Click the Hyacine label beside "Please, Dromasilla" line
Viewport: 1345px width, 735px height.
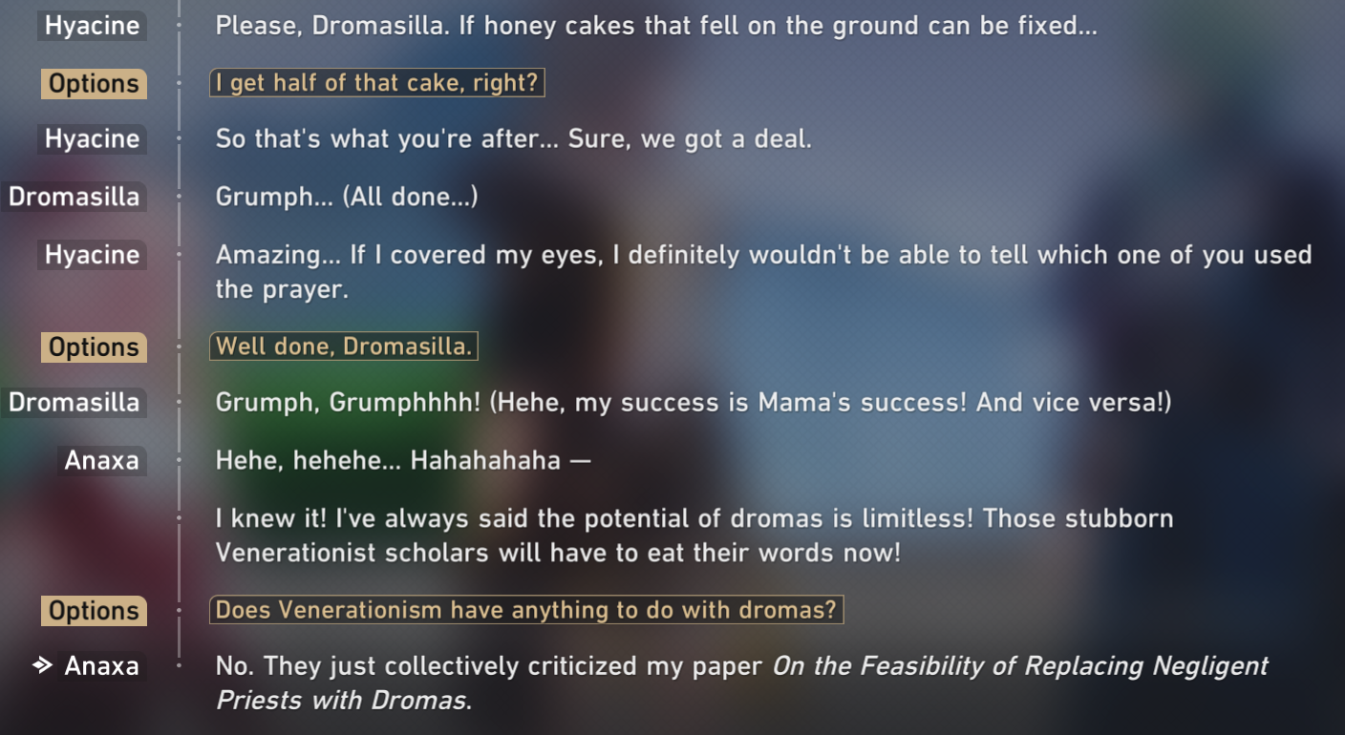pyautogui.click(x=92, y=26)
